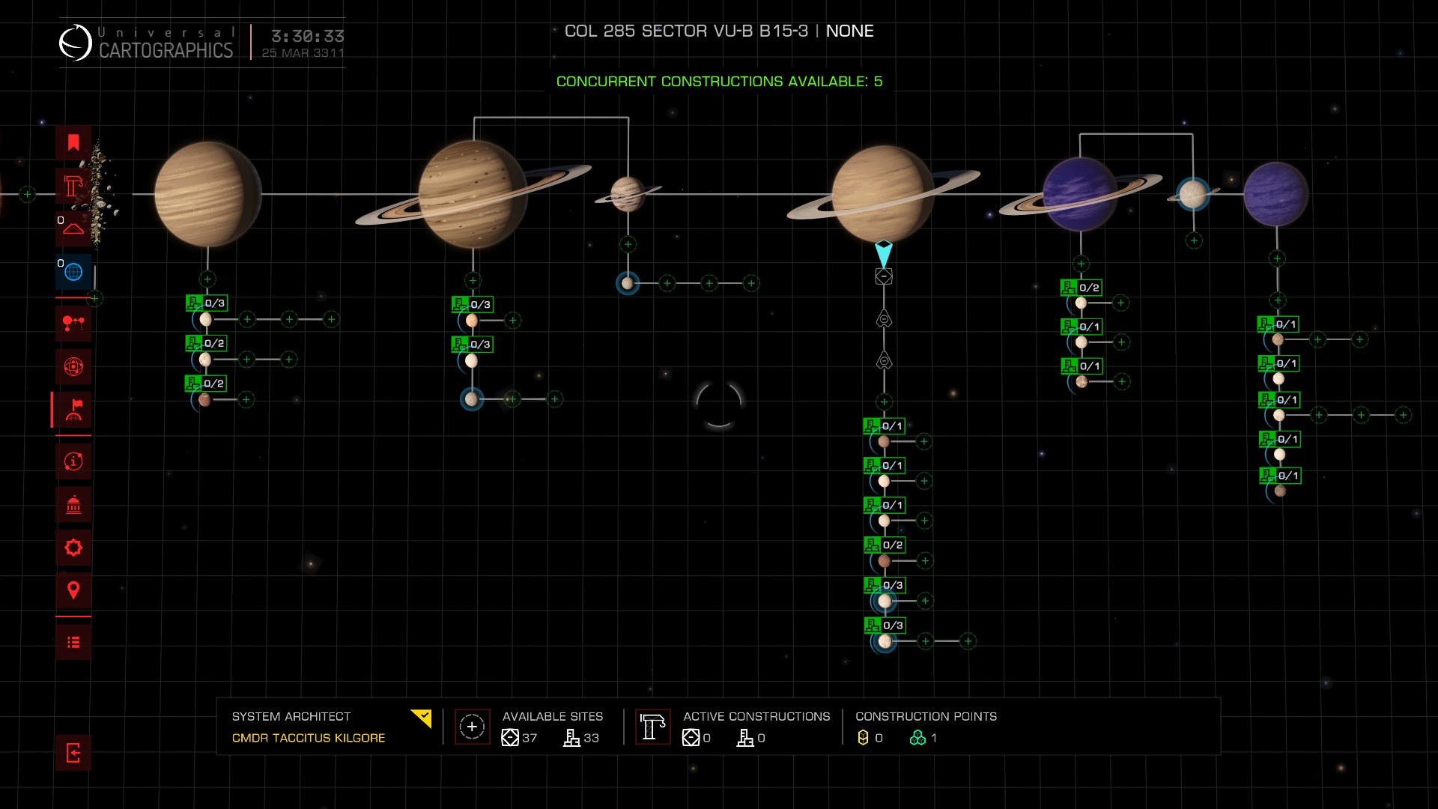Click Concurrent Constructions Available text

tap(719, 81)
